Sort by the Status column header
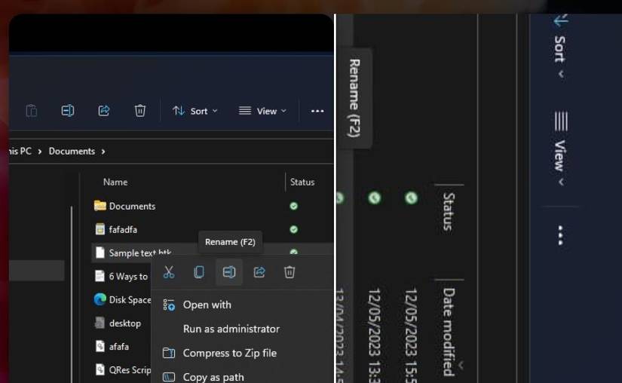The image size is (622, 383). tap(302, 182)
